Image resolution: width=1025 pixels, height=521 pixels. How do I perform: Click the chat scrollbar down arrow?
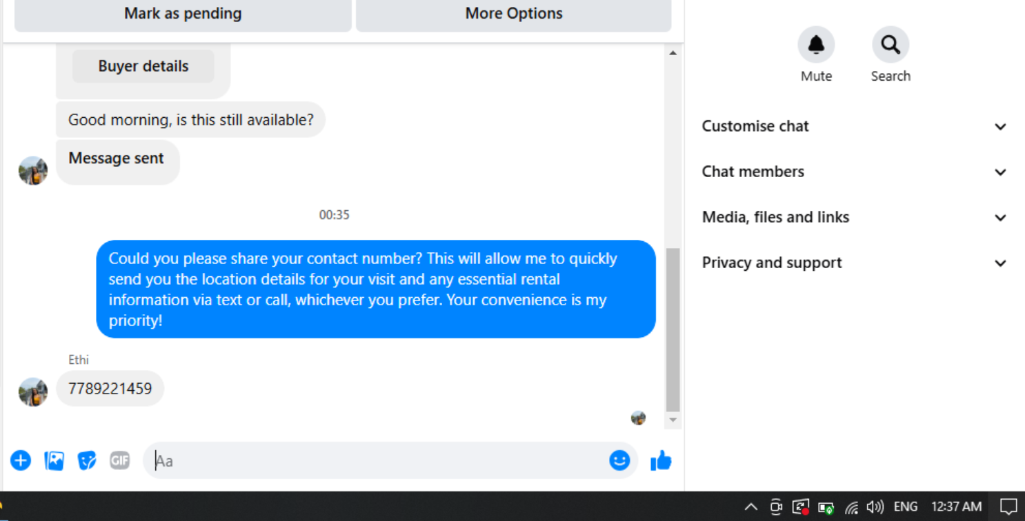pyautogui.click(x=673, y=420)
